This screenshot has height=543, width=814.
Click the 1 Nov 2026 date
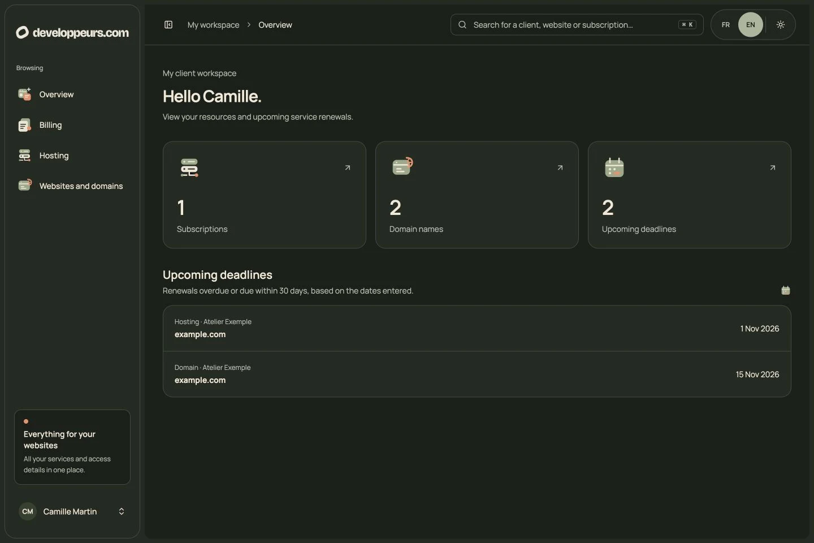click(x=760, y=329)
